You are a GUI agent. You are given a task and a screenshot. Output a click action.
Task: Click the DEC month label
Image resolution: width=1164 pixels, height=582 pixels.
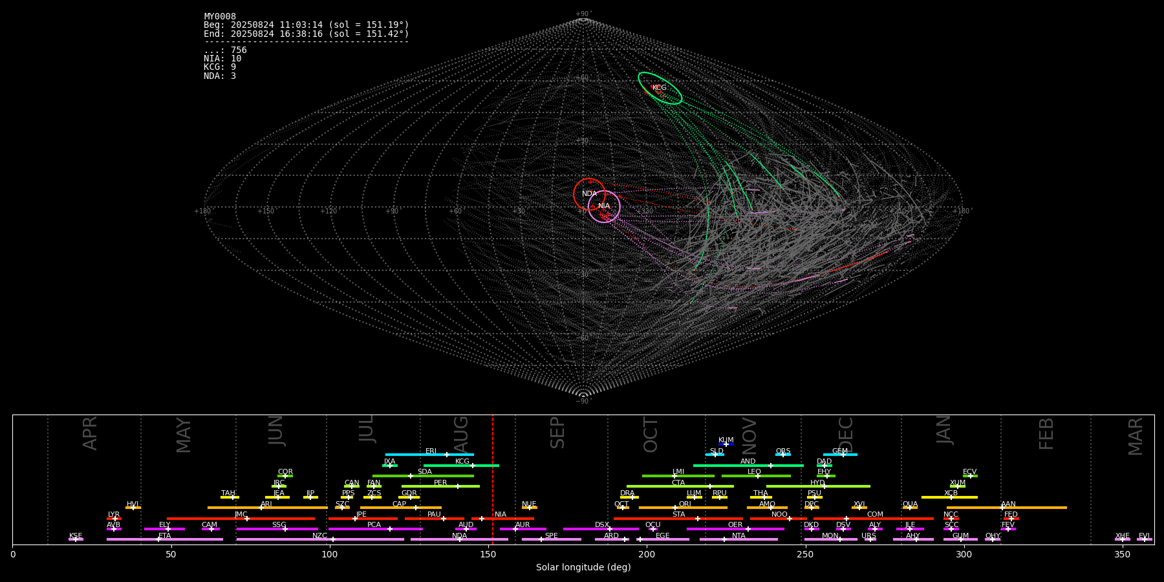[846, 435]
